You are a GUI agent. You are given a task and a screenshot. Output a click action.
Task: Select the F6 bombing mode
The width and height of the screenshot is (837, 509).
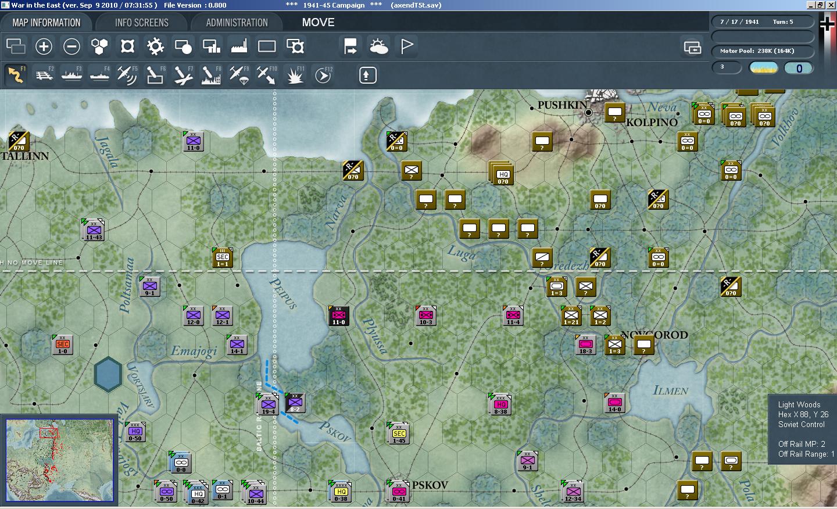click(155, 75)
